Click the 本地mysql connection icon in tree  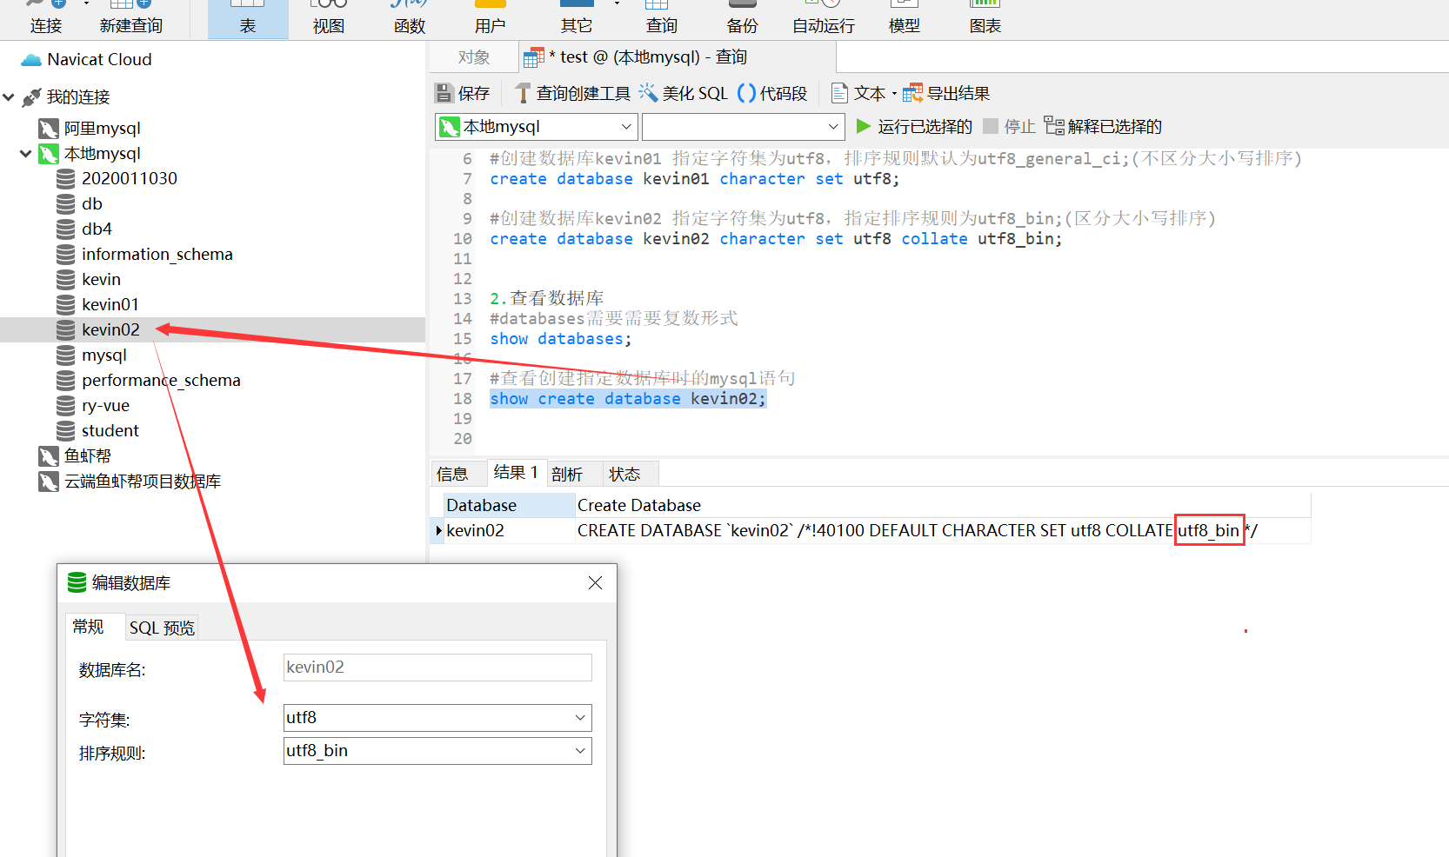pyautogui.click(x=49, y=154)
